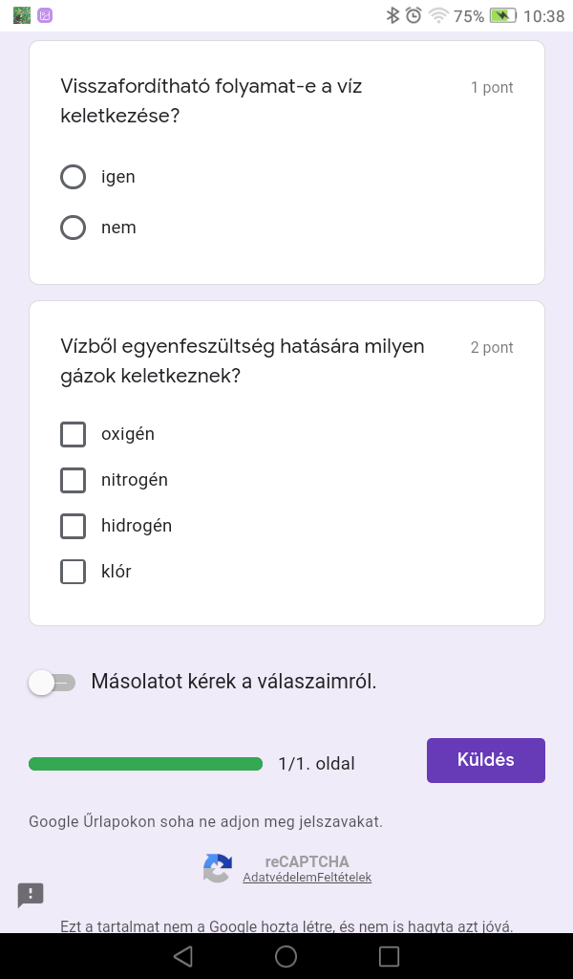Submit form with Küldés button
573x979 pixels.
pyautogui.click(x=485, y=760)
